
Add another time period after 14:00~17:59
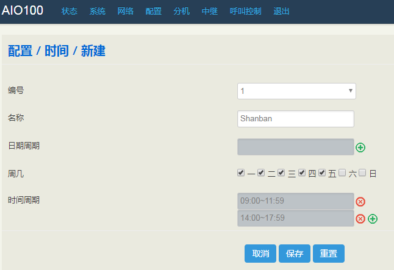click(x=373, y=219)
